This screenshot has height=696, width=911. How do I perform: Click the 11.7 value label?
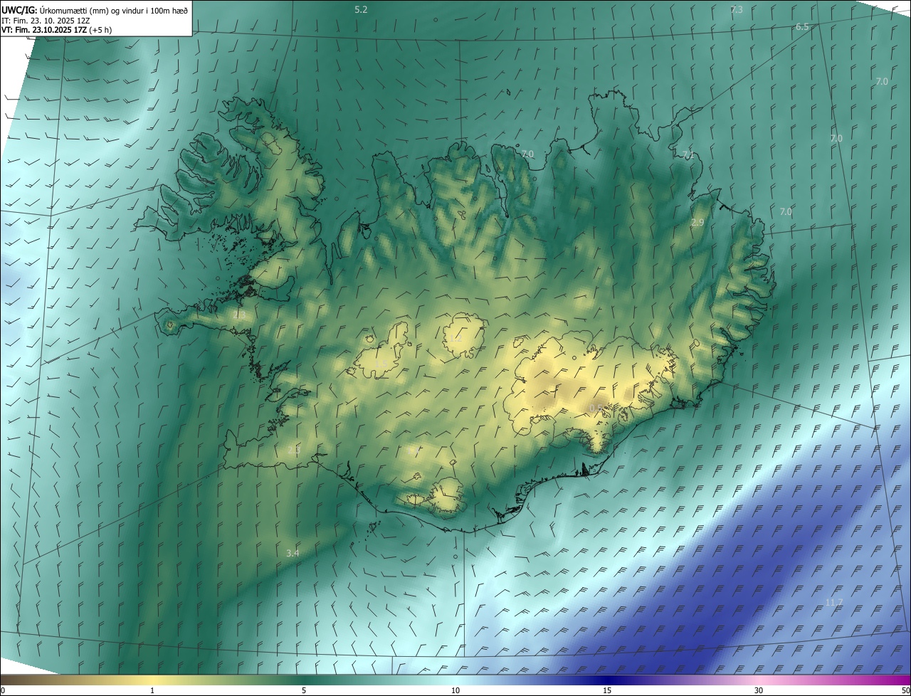pos(834,603)
